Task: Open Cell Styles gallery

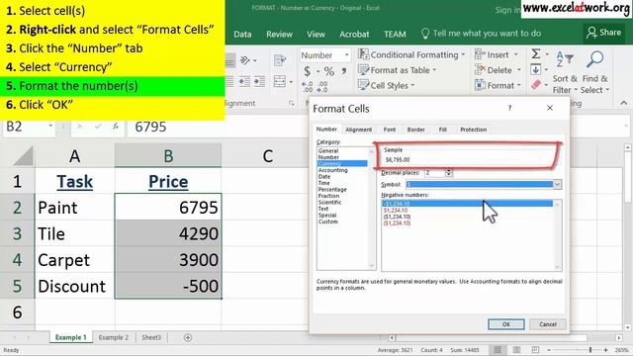Action: 387,86
